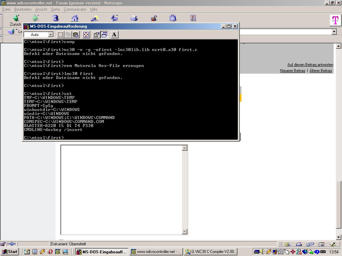This screenshot has height=256, width=342.
Task: Switch to MS-DOS-Eingabeaufforderung taskbar button
Action: coord(102,252)
